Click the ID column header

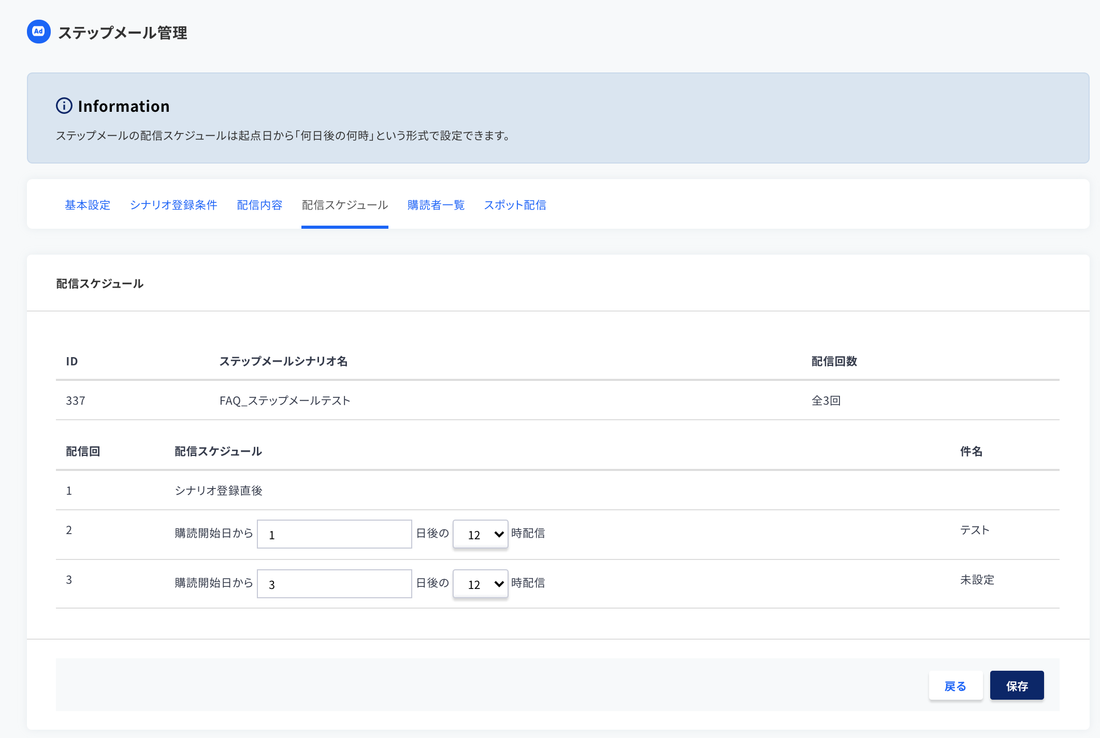tap(71, 361)
